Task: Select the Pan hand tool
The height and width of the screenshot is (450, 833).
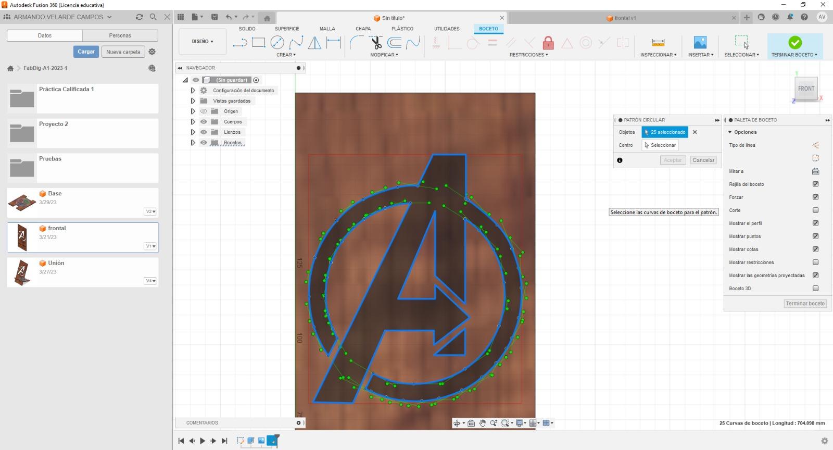Action: [x=482, y=423]
